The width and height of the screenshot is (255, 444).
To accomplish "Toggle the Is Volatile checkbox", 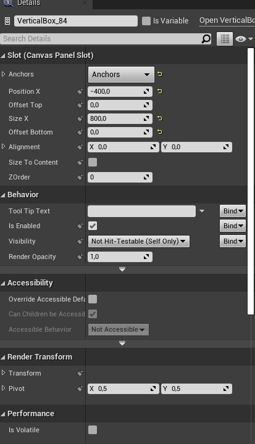I will 93,430.
